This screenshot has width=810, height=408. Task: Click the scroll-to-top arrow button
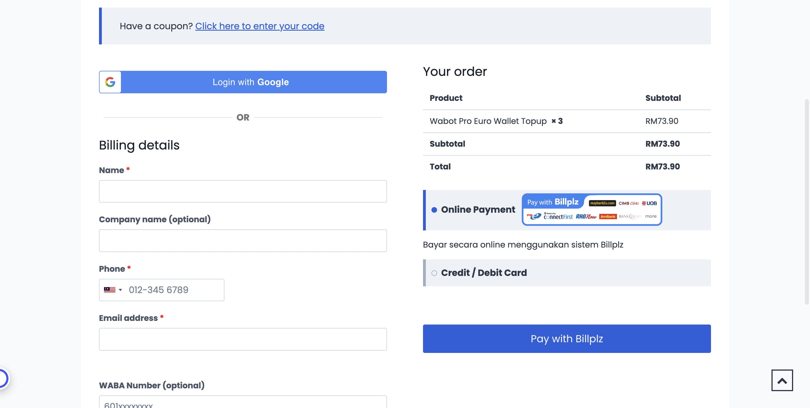pyautogui.click(x=782, y=380)
